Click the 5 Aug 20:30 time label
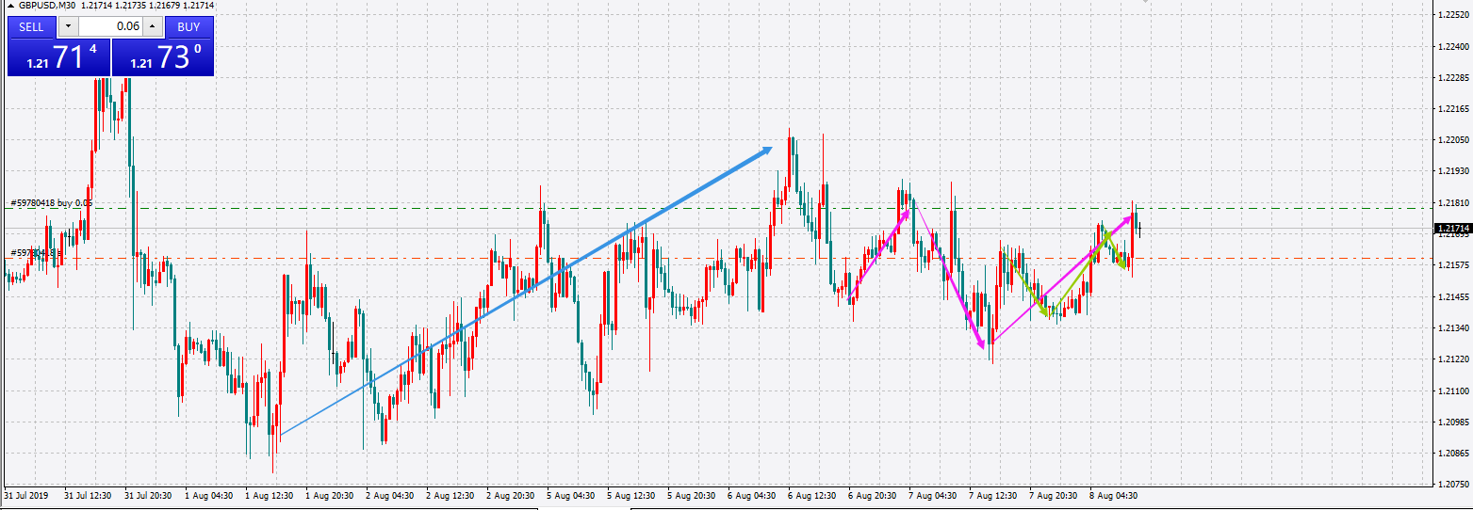Viewport: 1473px width, 510px height. (692, 495)
